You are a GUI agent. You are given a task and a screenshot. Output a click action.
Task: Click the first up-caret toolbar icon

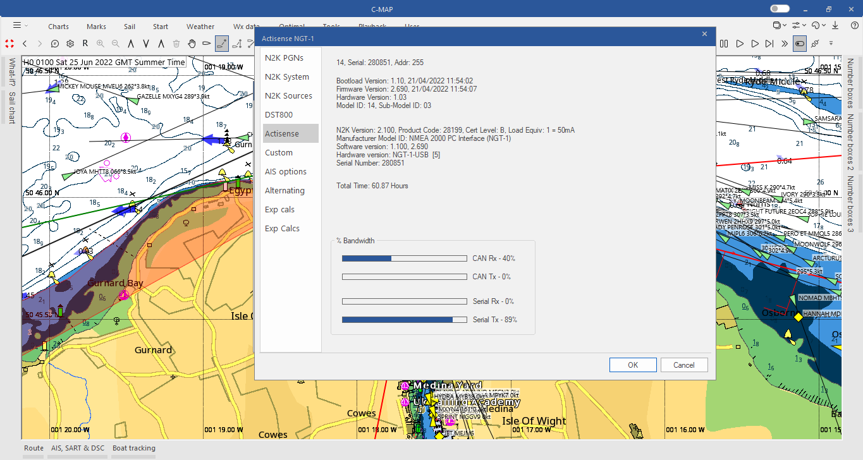(131, 44)
